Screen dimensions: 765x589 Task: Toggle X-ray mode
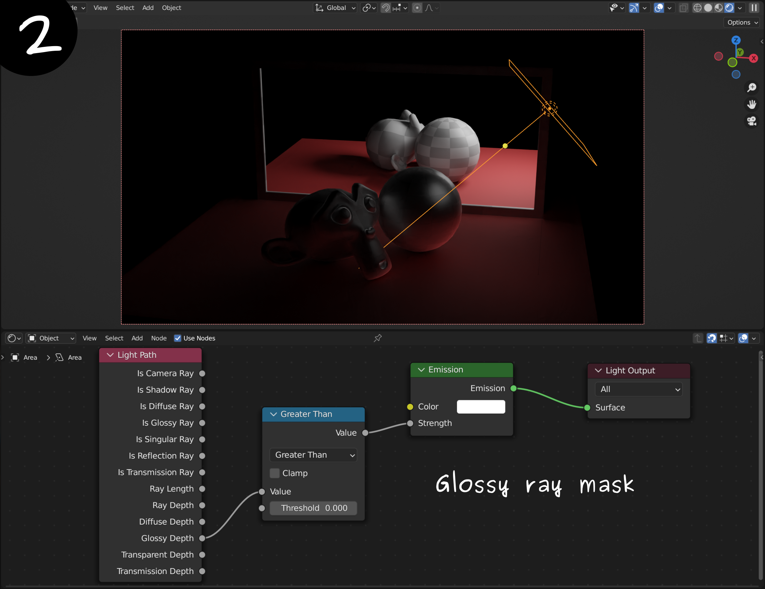pyautogui.click(x=683, y=8)
